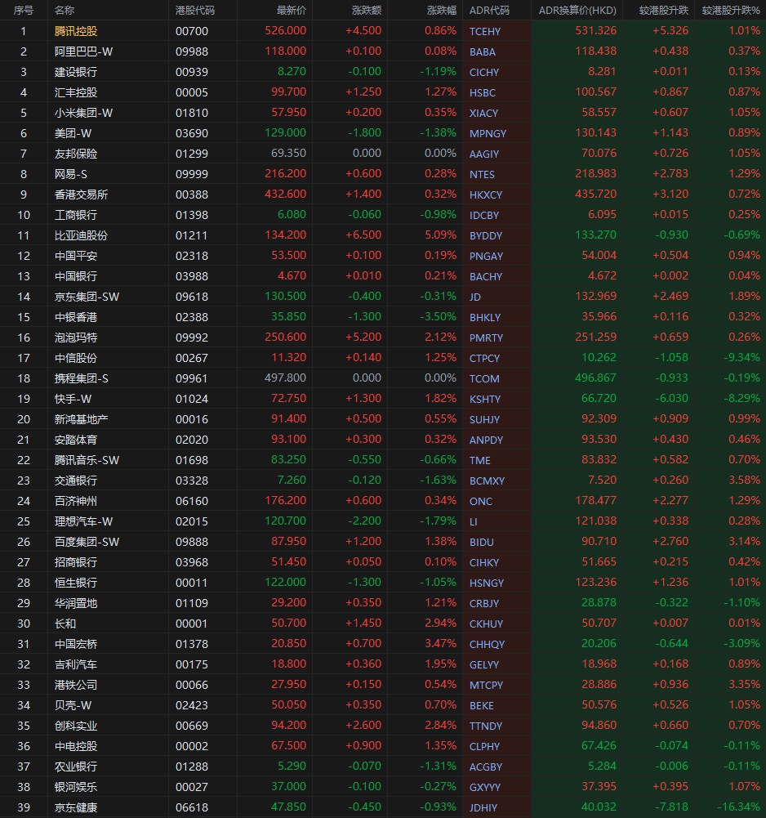Screen dimensions: 766x818
Task: Sort by the 港股代码 column header
Action: pos(194,11)
